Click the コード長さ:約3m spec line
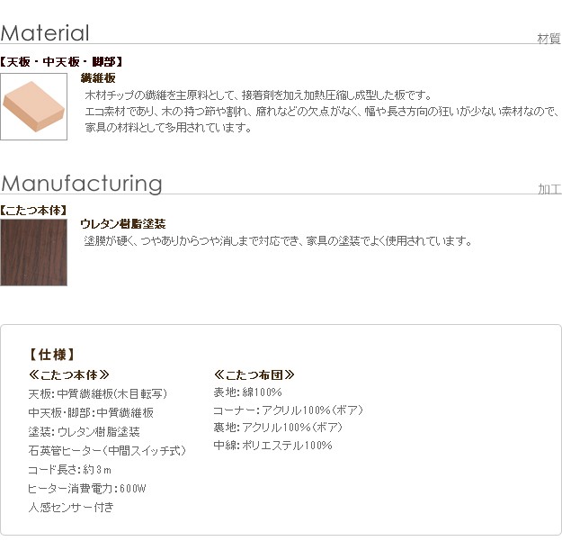This screenshot has width=562, height=541. point(69,469)
